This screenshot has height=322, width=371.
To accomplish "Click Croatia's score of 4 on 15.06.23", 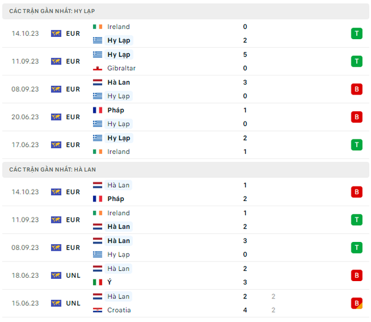I will [245, 310].
